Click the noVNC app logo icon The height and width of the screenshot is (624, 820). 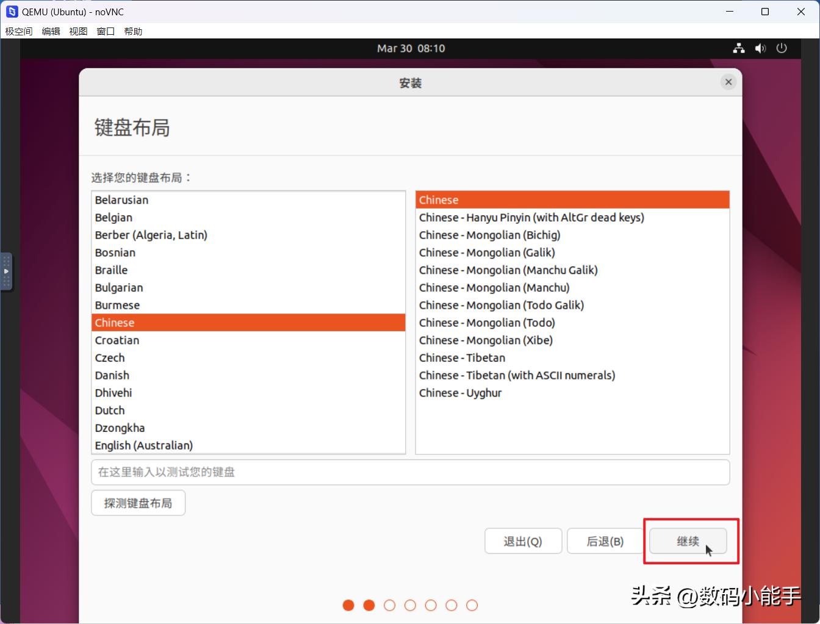12,12
